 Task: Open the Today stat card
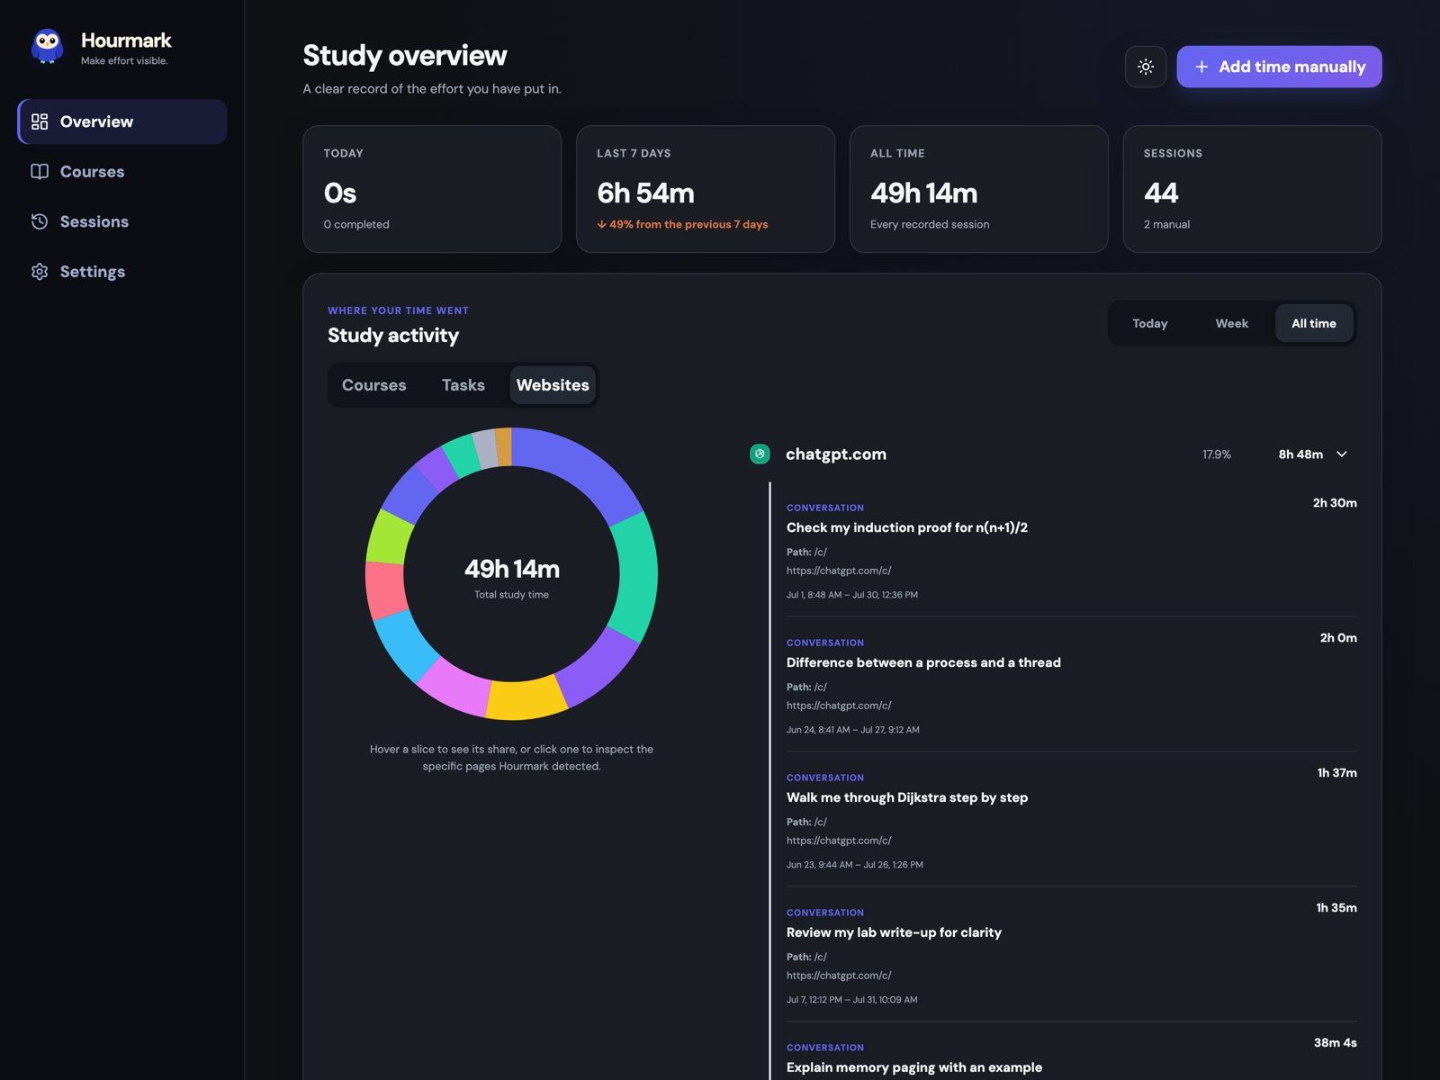pos(432,189)
